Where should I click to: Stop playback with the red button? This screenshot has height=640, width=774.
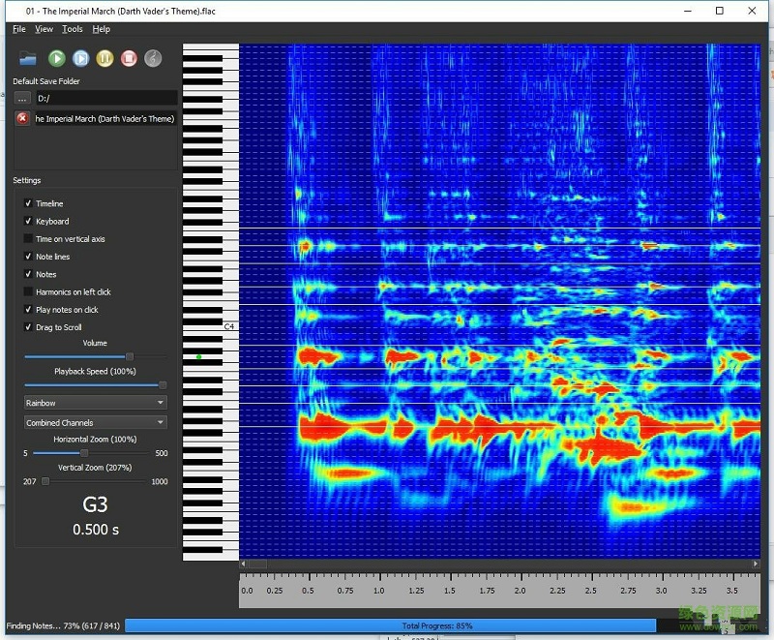coord(129,59)
